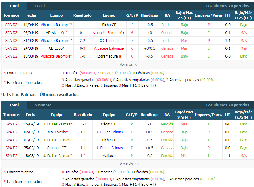Open Mallorca team link
Viewport: 254px width, 187px height.
click(109, 156)
